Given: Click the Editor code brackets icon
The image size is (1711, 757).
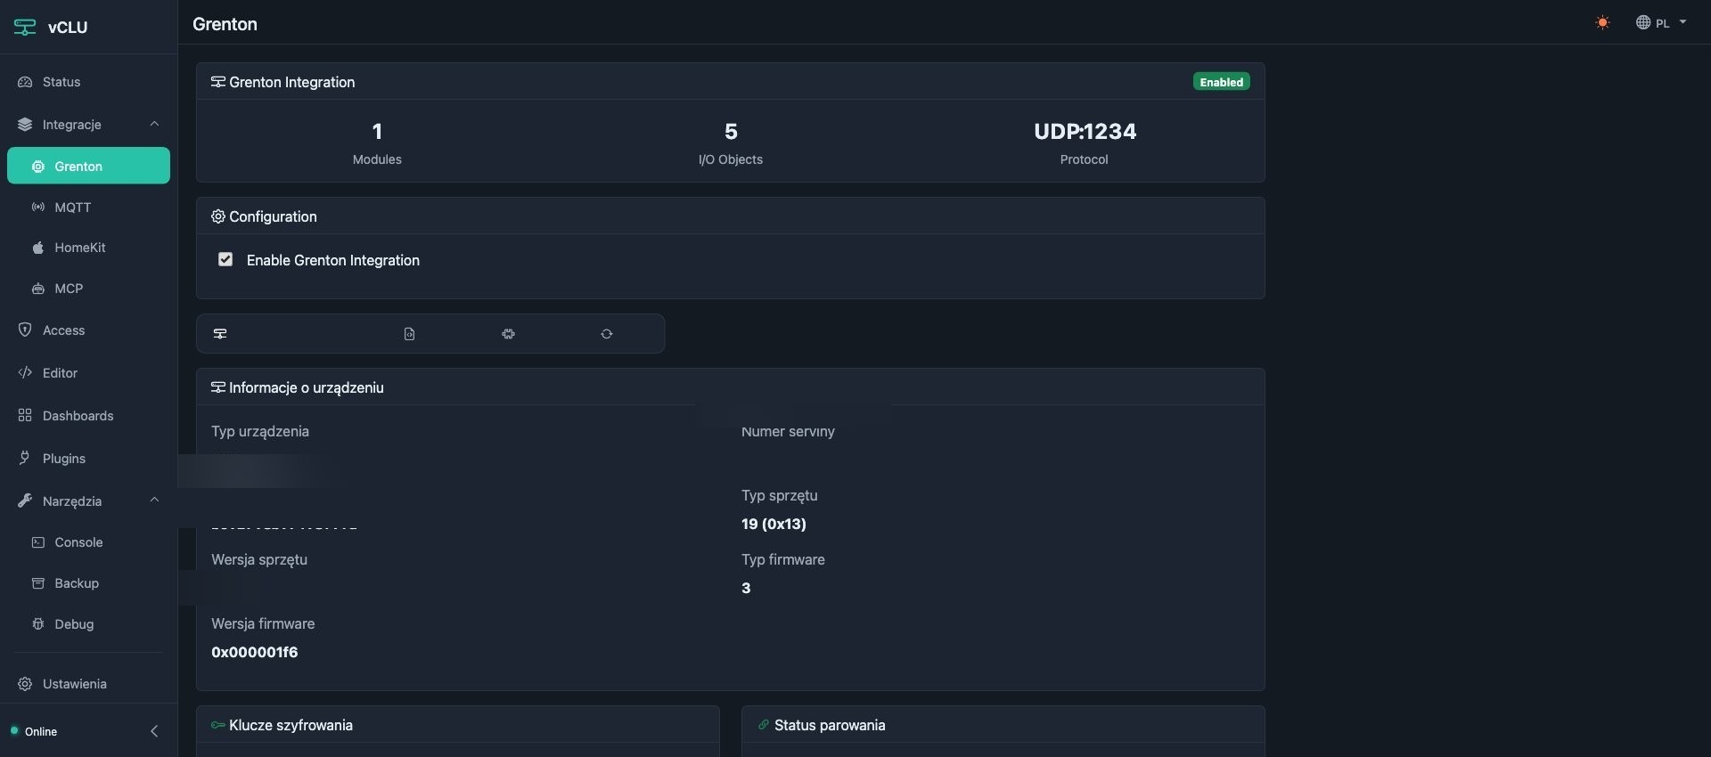Looking at the screenshot, I should click(x=25, y=372).
